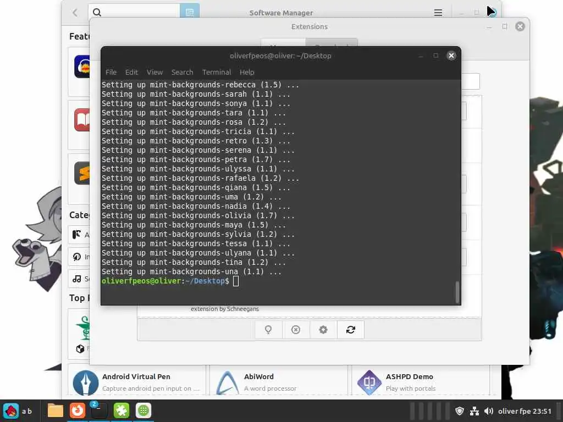Click the headphones app icon under Featured
Screen dimensions: 563x422
tap(82, 66)
